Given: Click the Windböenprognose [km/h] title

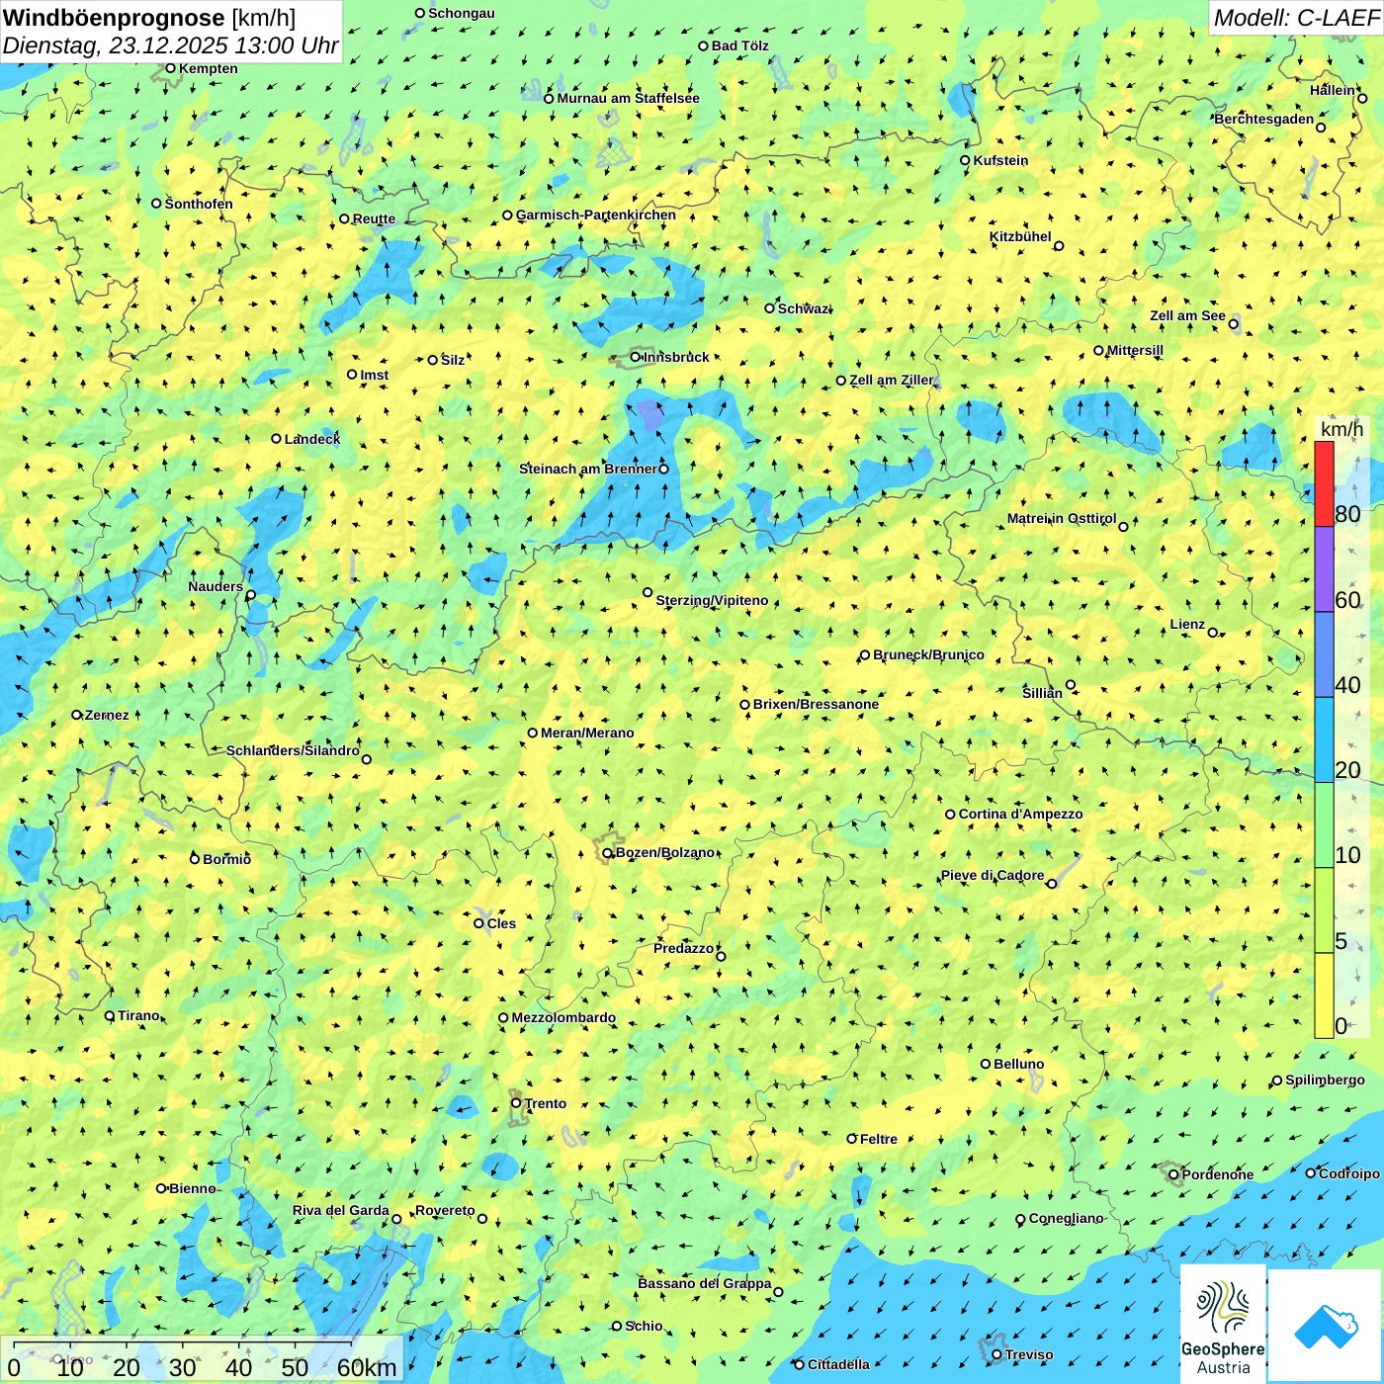Looking at the screenshot, I should click(149, 18).
